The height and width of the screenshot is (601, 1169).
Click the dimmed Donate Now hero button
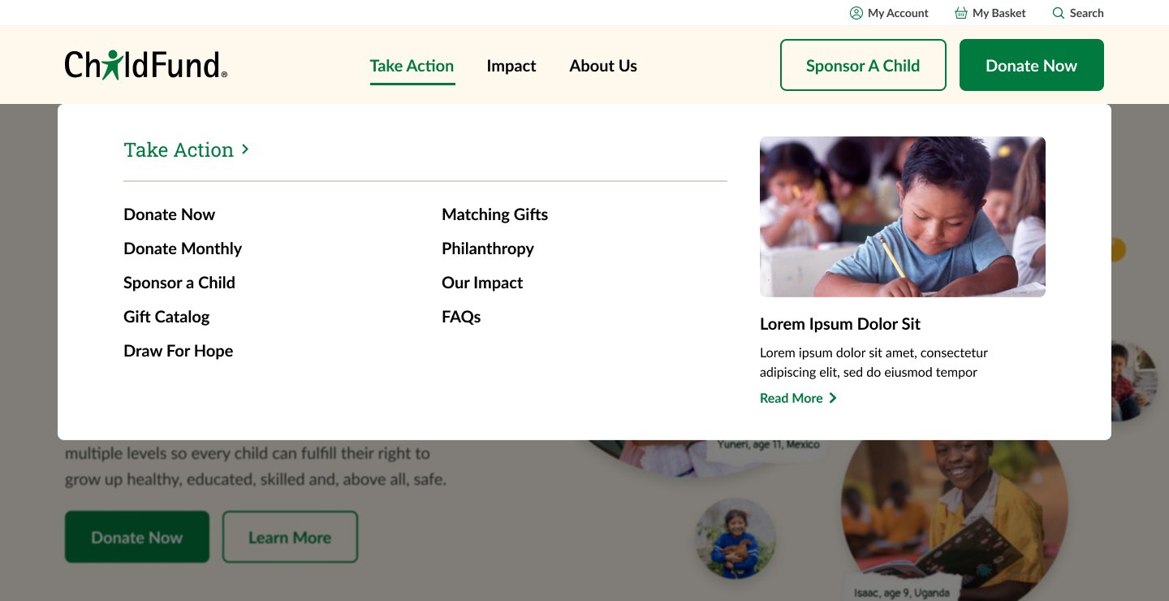(137, 537)
